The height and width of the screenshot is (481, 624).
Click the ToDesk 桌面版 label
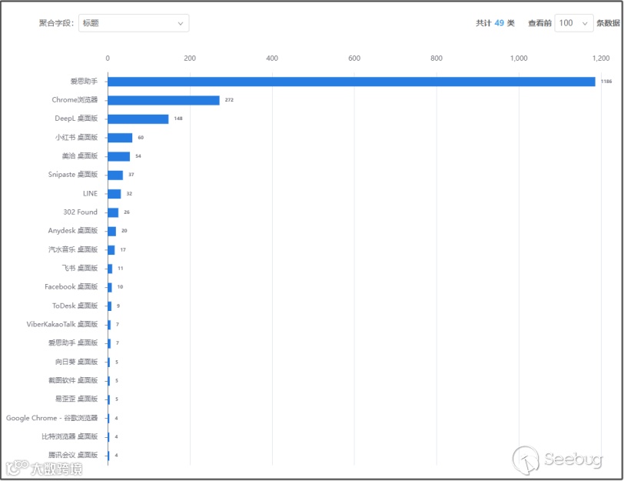(75, 306)
